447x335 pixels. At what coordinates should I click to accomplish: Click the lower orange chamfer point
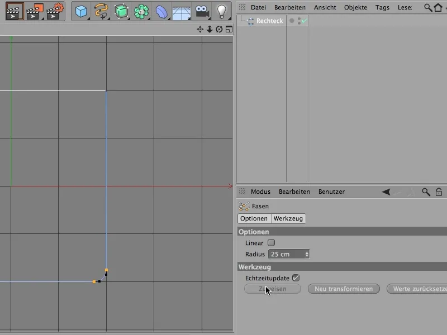(x=94, y=282)
